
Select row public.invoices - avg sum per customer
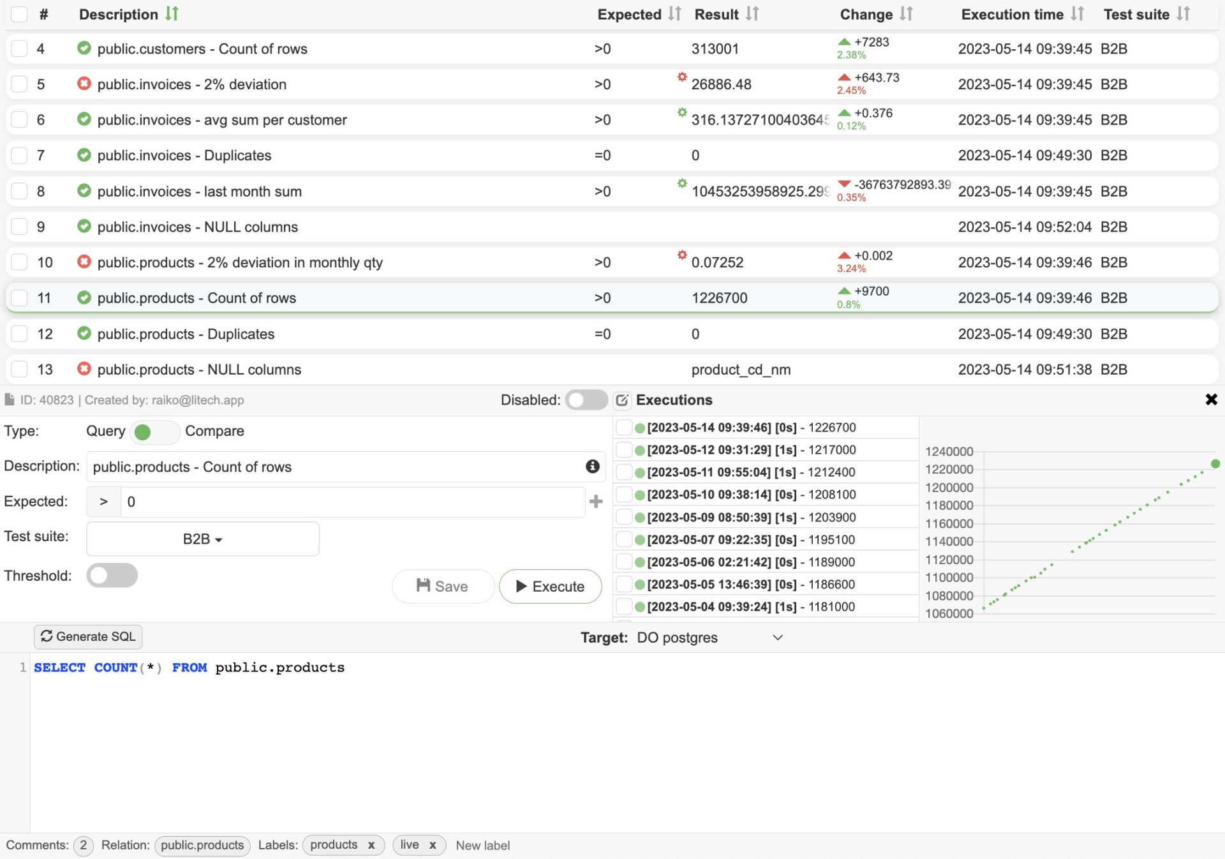pyautogui.click(x=612, y=119)
